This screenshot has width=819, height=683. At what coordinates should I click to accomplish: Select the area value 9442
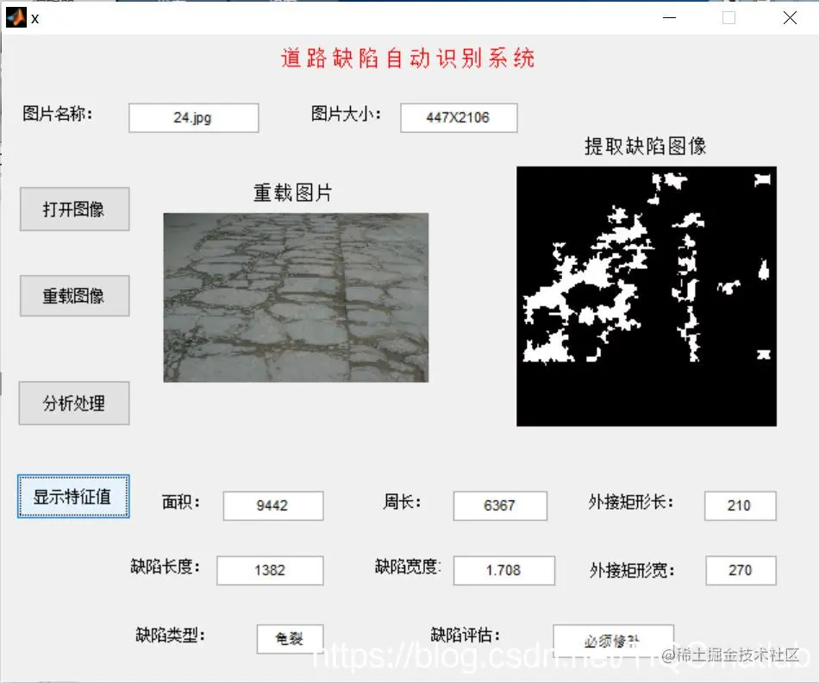coord(272,506)
